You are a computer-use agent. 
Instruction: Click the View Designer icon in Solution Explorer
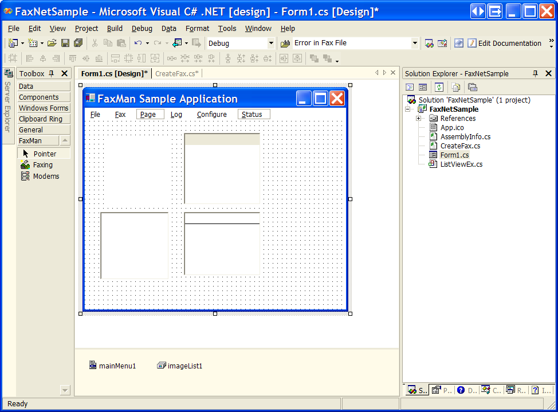coord(423,87)
